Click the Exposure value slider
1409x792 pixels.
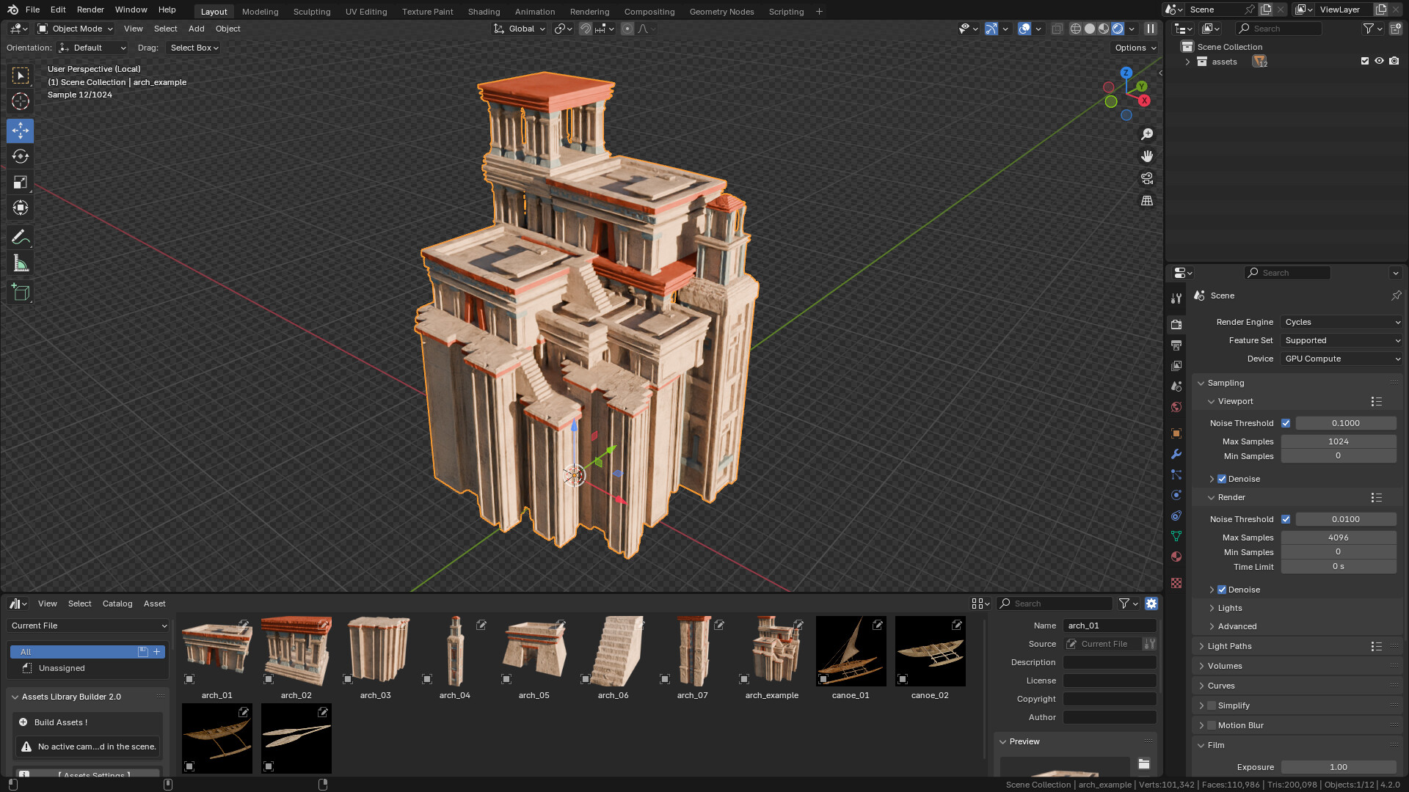[1338, 767]
